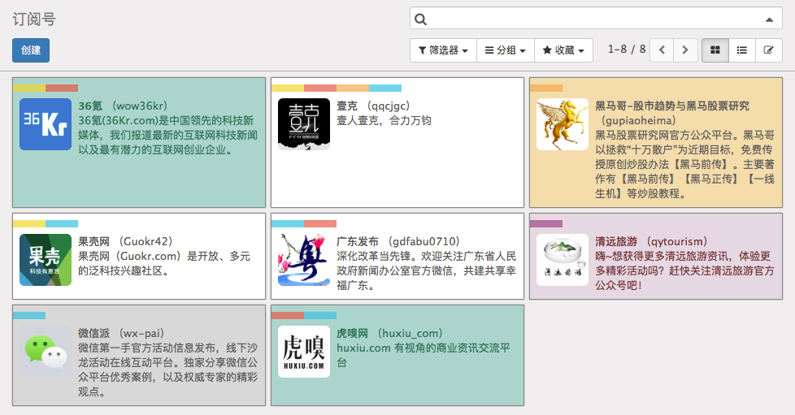This screenshot has height=415, width=795.
Task: Click 清远旅游 description about 旅游资讯
Action: click(685, 271)
